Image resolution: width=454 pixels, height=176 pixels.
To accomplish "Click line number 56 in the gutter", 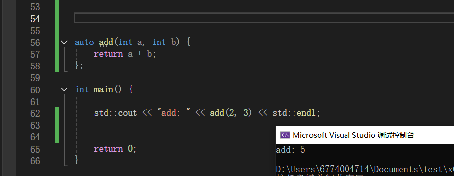I will tap(35, 43).
